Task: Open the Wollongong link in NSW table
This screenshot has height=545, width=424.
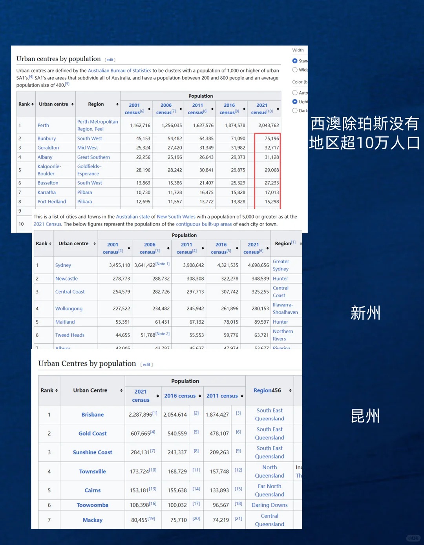Action: point(69,309)
